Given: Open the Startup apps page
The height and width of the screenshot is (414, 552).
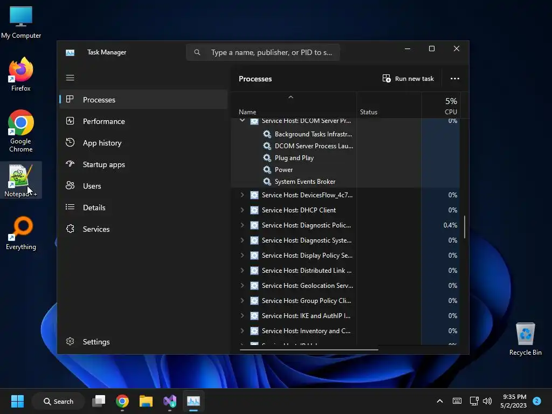Looking at the screenshot, I should (x=143, y=164).
